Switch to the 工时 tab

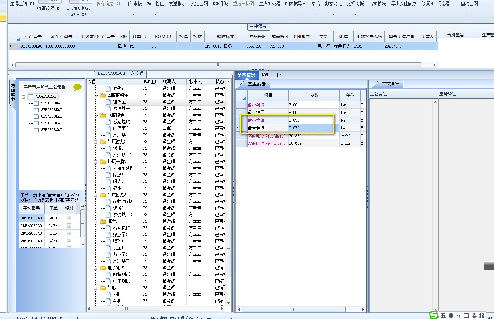click(280, 75)
